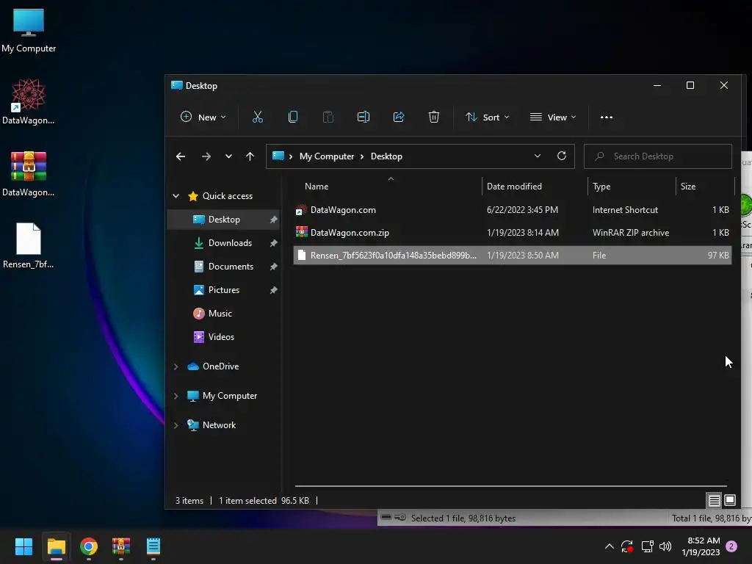752x564 pixels.
Task: Click File Explorer in the taskbar
Action: 56,546
